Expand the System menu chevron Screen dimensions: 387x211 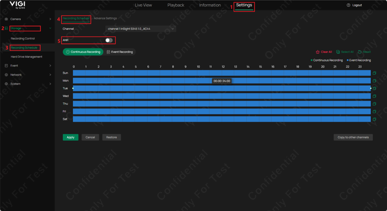(50, 84)
